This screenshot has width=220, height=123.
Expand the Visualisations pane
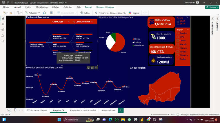click(x=213, y=18)
